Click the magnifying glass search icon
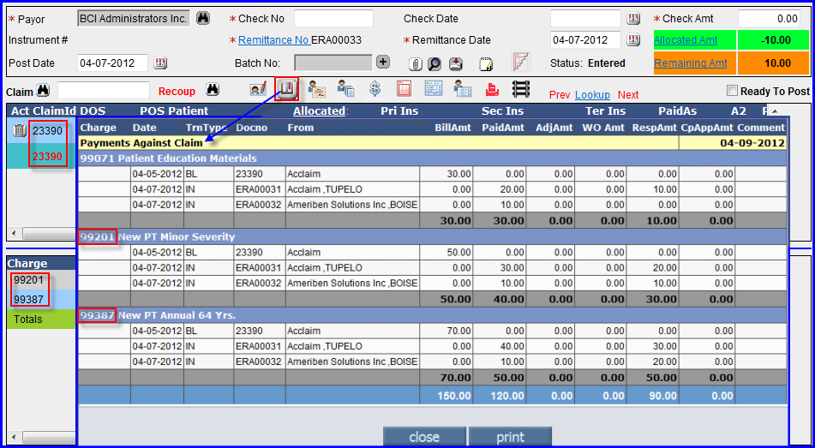The height and width of the screenshot is (448, 815). coord(434,64)
